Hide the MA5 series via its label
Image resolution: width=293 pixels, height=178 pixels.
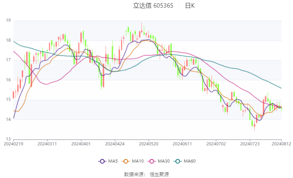point(113,161)
